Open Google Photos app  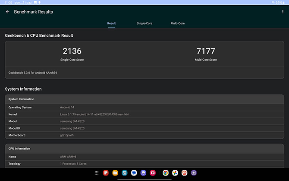[x=175, y=173]
